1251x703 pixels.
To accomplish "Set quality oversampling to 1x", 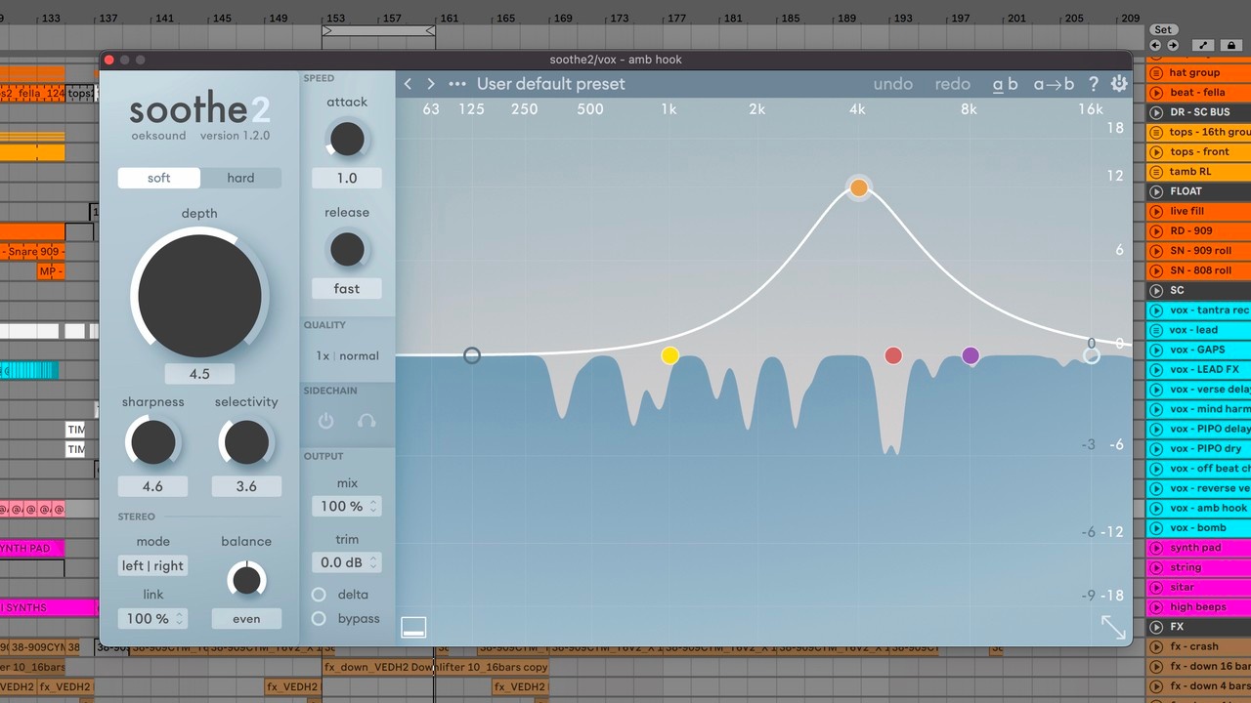I will click(x=323, y=356).
